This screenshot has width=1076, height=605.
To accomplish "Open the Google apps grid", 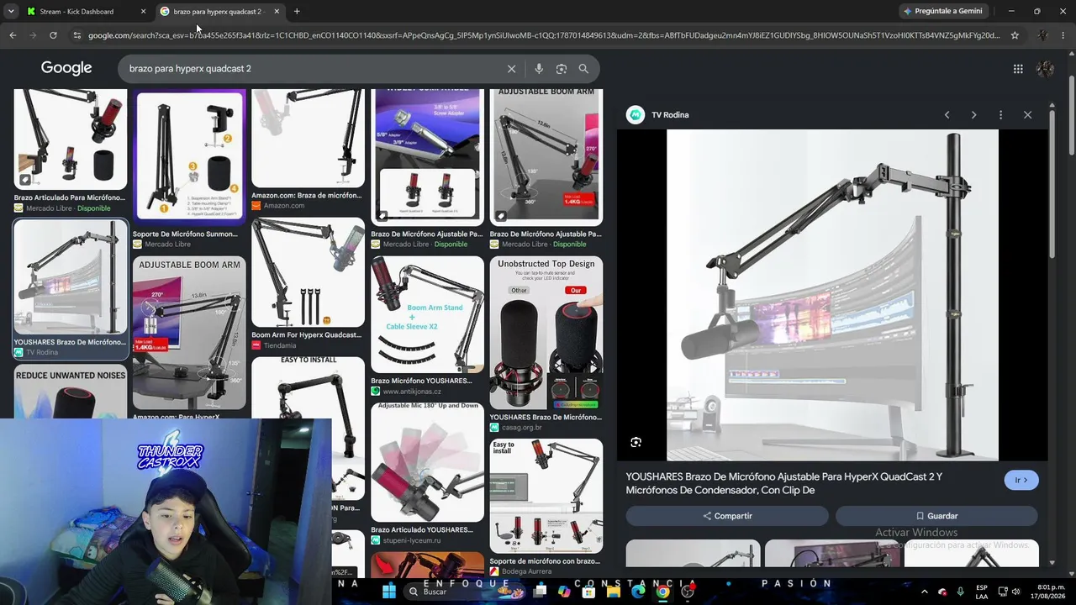I will click(x=1018, y=69).
